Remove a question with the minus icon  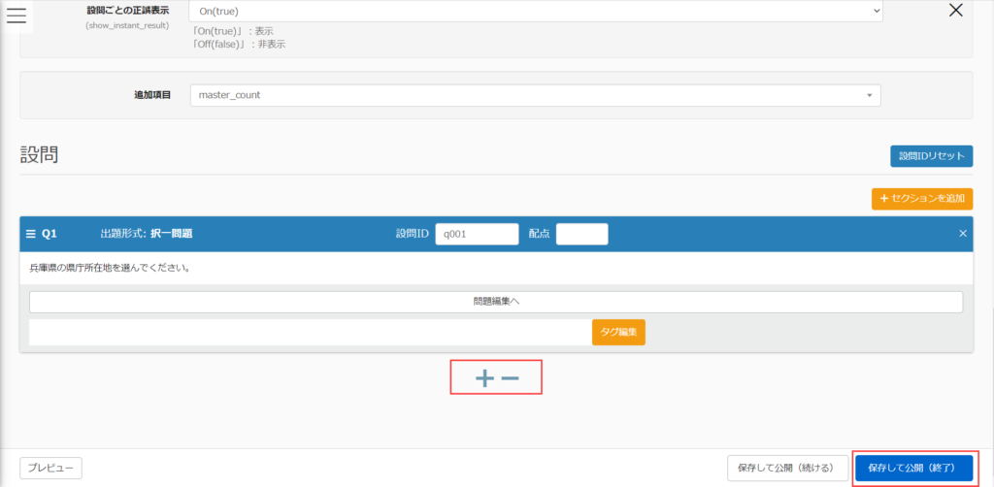[x=510, y=379]
